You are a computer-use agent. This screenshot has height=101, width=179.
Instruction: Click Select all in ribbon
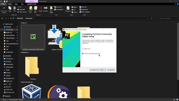tap(83, 7)
